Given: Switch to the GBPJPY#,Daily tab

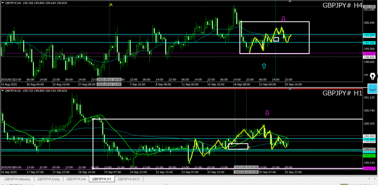Looking at the screenshot, I should [x=49, y=179].
